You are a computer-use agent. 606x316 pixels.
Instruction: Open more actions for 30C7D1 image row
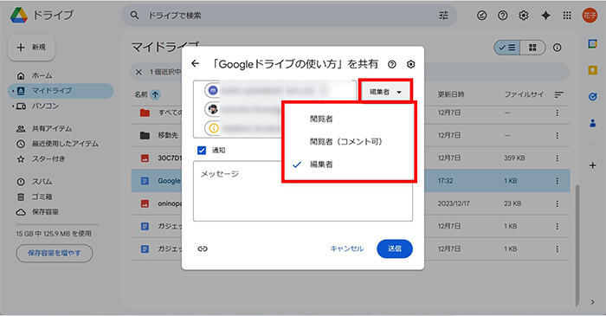557,158
